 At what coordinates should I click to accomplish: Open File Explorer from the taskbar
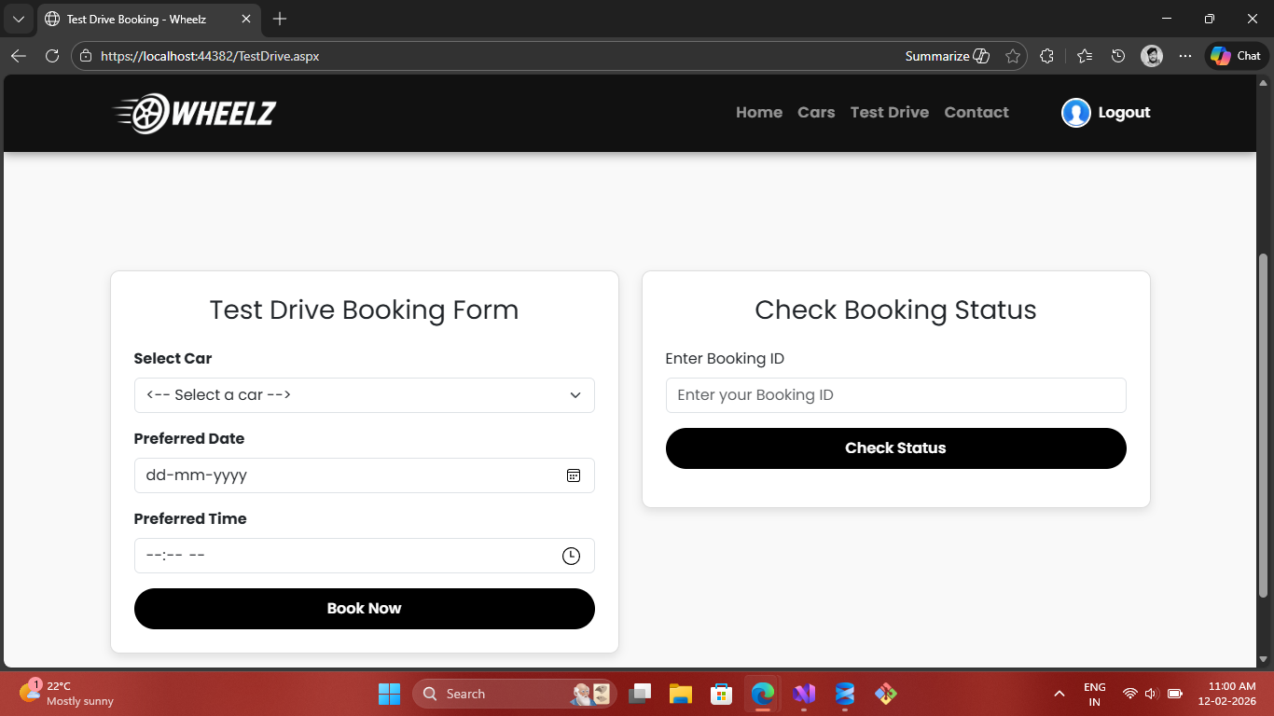coord(680,694)
